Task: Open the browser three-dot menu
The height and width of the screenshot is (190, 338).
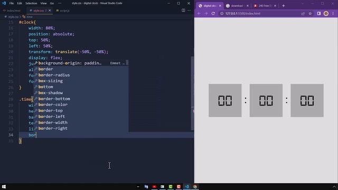Action: coord(333,14)
